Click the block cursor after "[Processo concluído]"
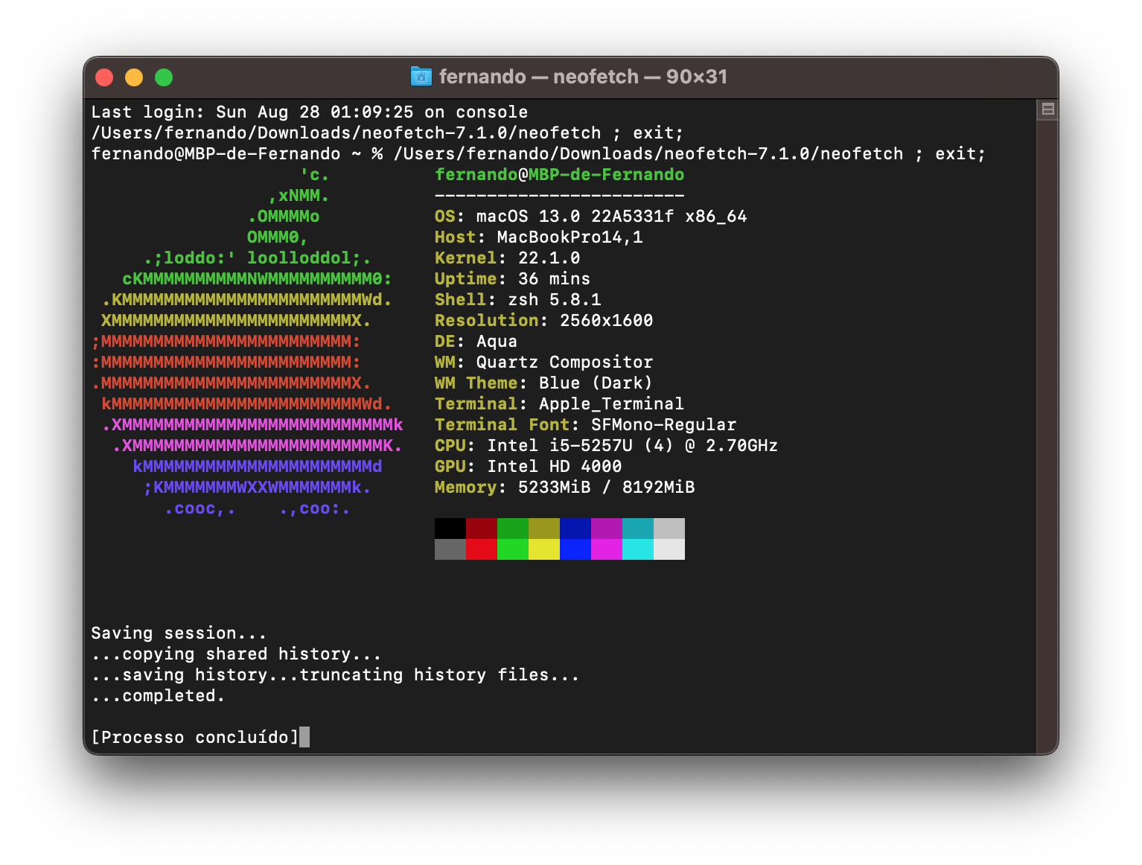 (304, 737)
